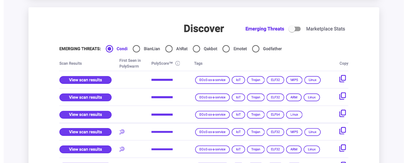This screenshot has width=404, height=163.
Task: Click copy icon in ARM row with first-seen icon
Action: (x=343, y=148)
